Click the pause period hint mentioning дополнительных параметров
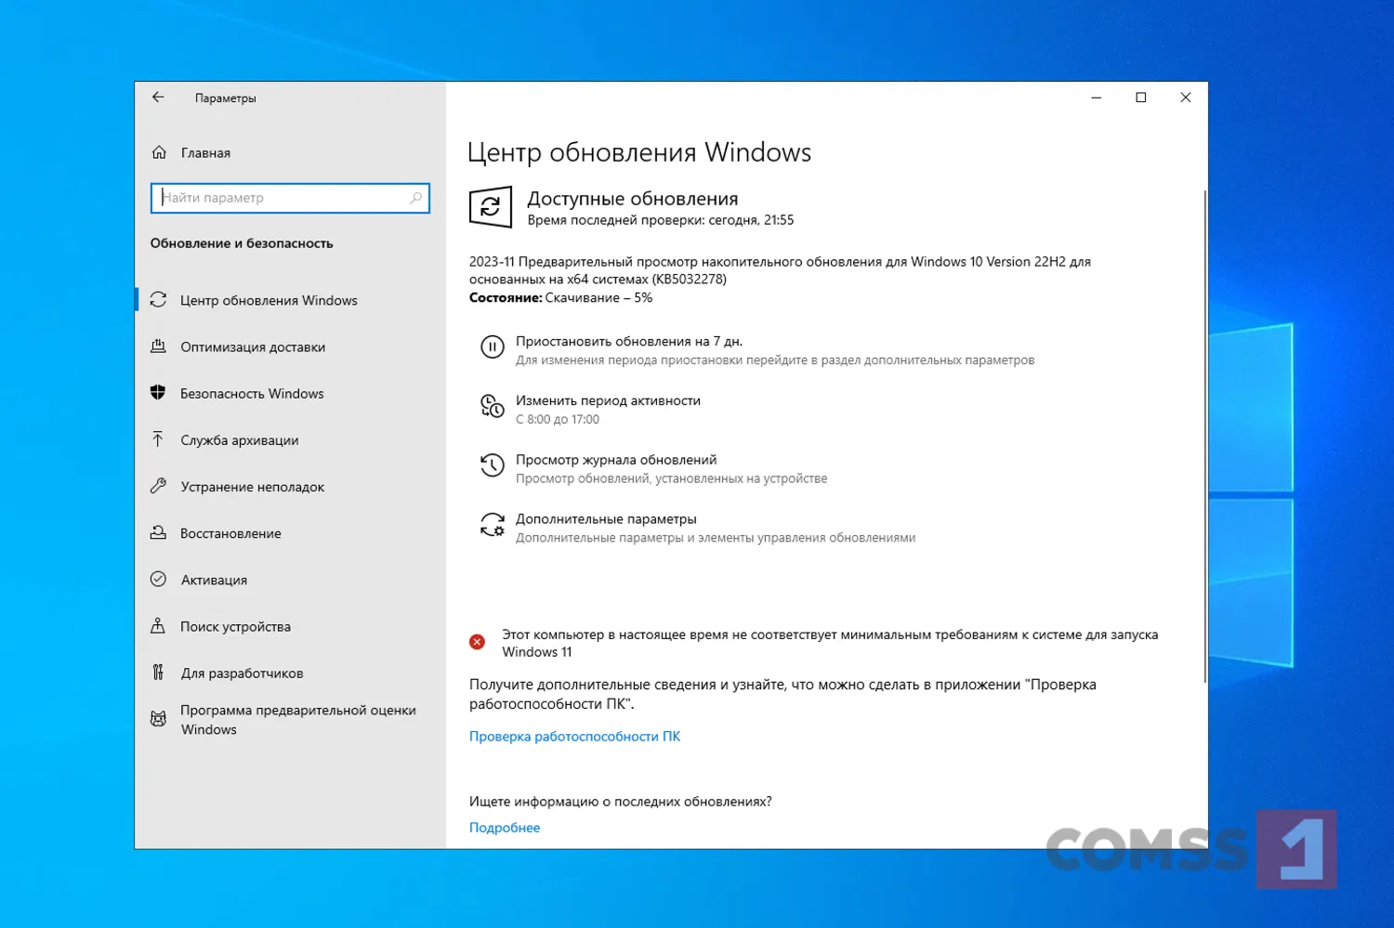Image resolution: width=1394 pixels, height=928 pixels. (x=775, y=360)
